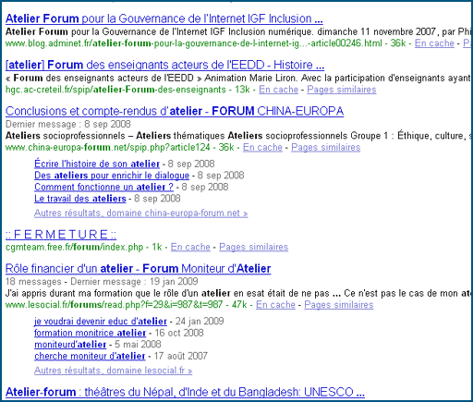Open cached copy of china-europa-forum.net result
473x402 pixels.
pos(262,147)
